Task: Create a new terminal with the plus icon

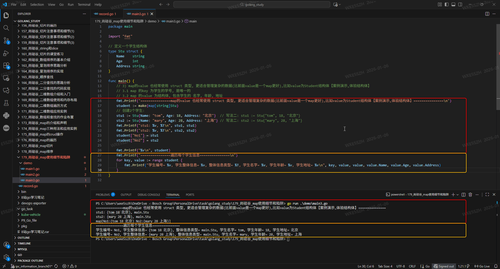Action: coord(453,195)
